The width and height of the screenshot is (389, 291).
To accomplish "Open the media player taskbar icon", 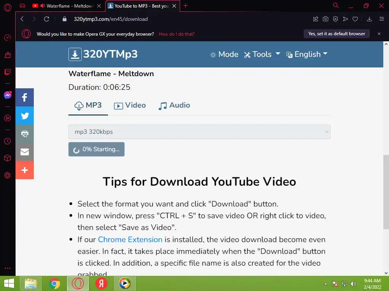I will (125, 283).
